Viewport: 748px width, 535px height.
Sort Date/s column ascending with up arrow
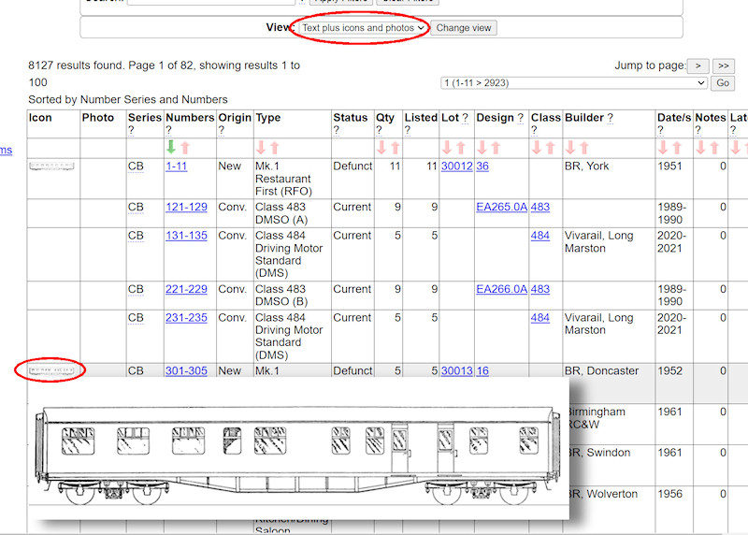pos(676,148)
